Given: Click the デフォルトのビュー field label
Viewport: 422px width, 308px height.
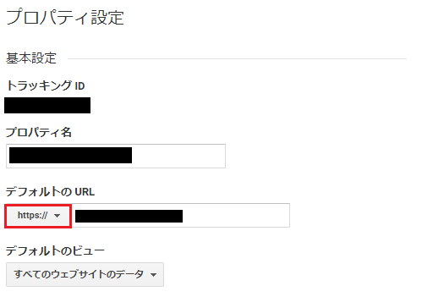Looking at the screenshot, I should 55,250.
